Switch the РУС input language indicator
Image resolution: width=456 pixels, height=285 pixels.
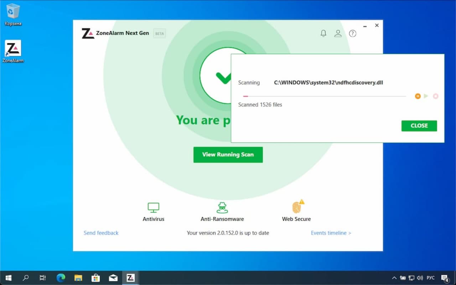coord(430,278)
